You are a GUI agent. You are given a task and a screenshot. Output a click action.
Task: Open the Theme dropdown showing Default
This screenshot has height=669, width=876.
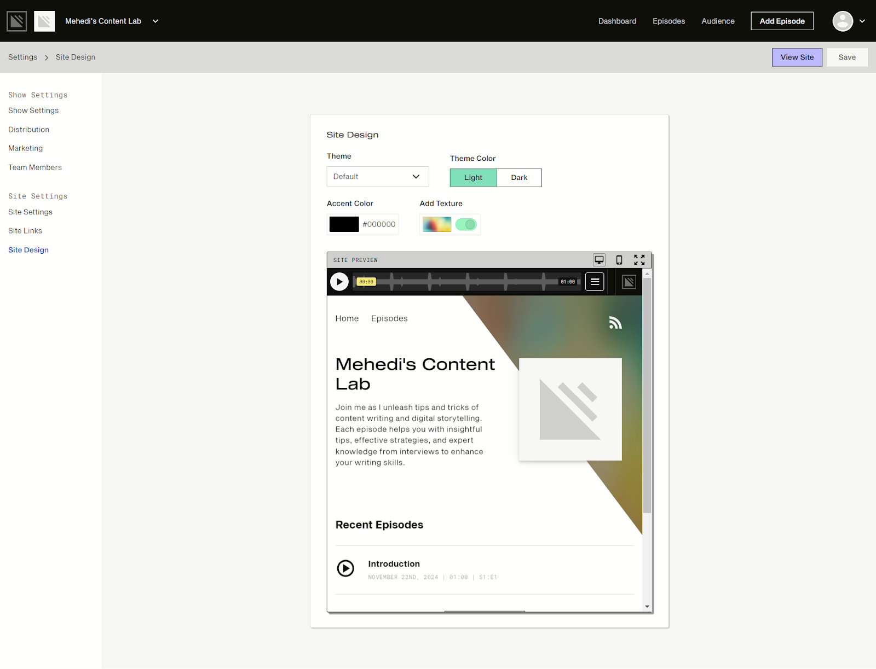pyautogui.click(x=377, y=176)
